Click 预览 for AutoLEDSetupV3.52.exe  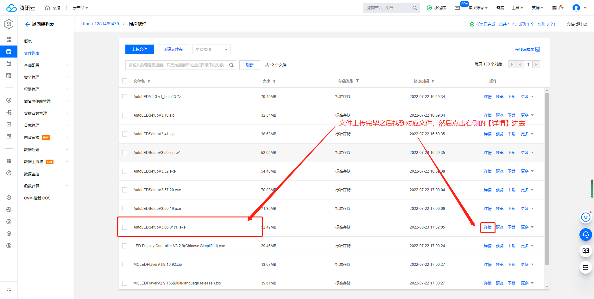tap(500, 171)
